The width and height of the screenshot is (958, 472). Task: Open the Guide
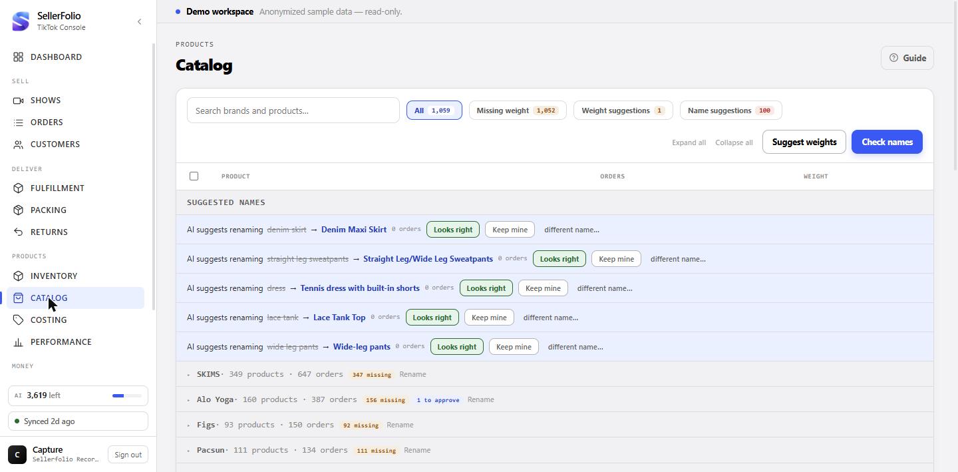pos(907,58)
